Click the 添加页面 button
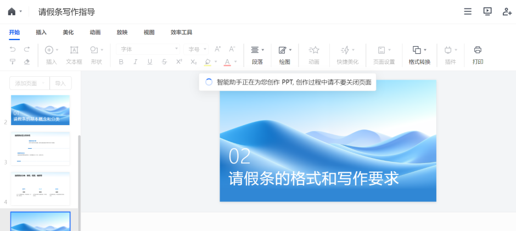Screen dimensions: 516x231 click(x=29, y=83)
